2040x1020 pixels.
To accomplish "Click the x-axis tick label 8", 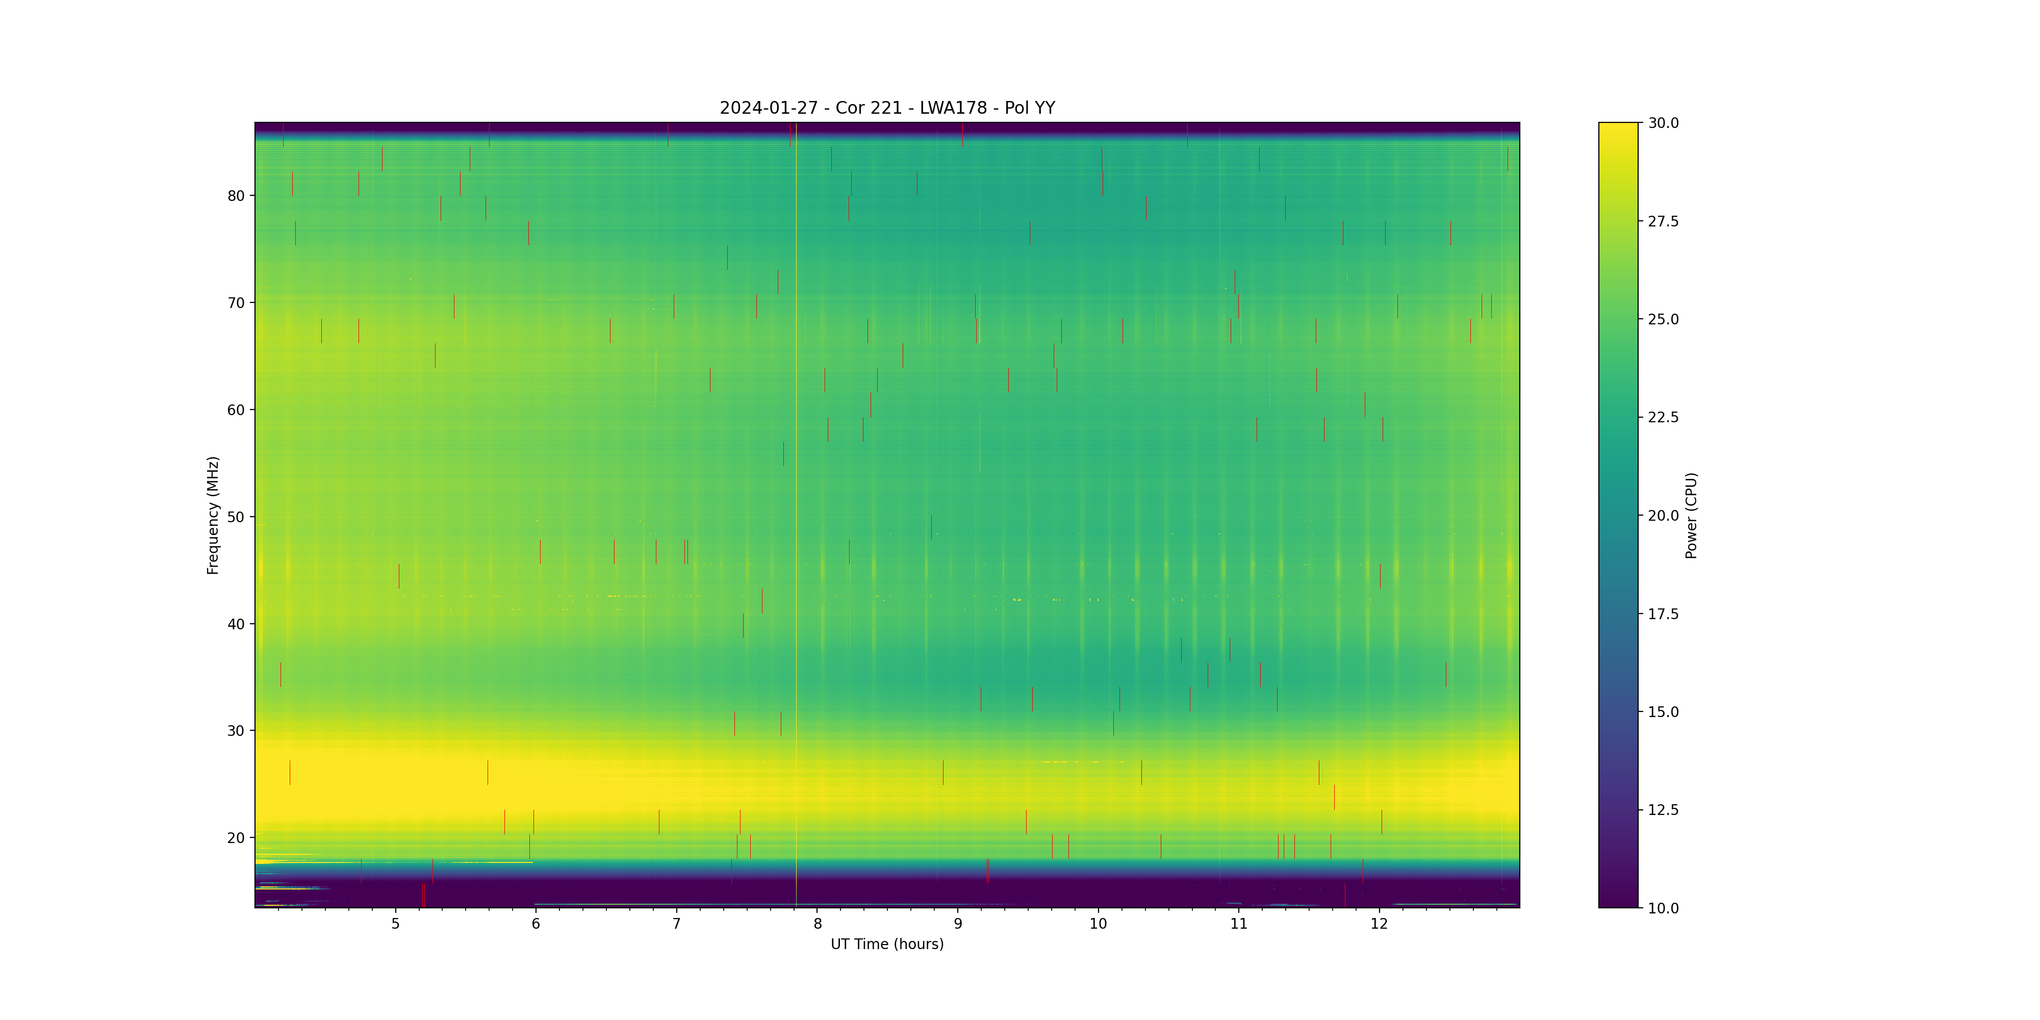I will click(817, 924).
